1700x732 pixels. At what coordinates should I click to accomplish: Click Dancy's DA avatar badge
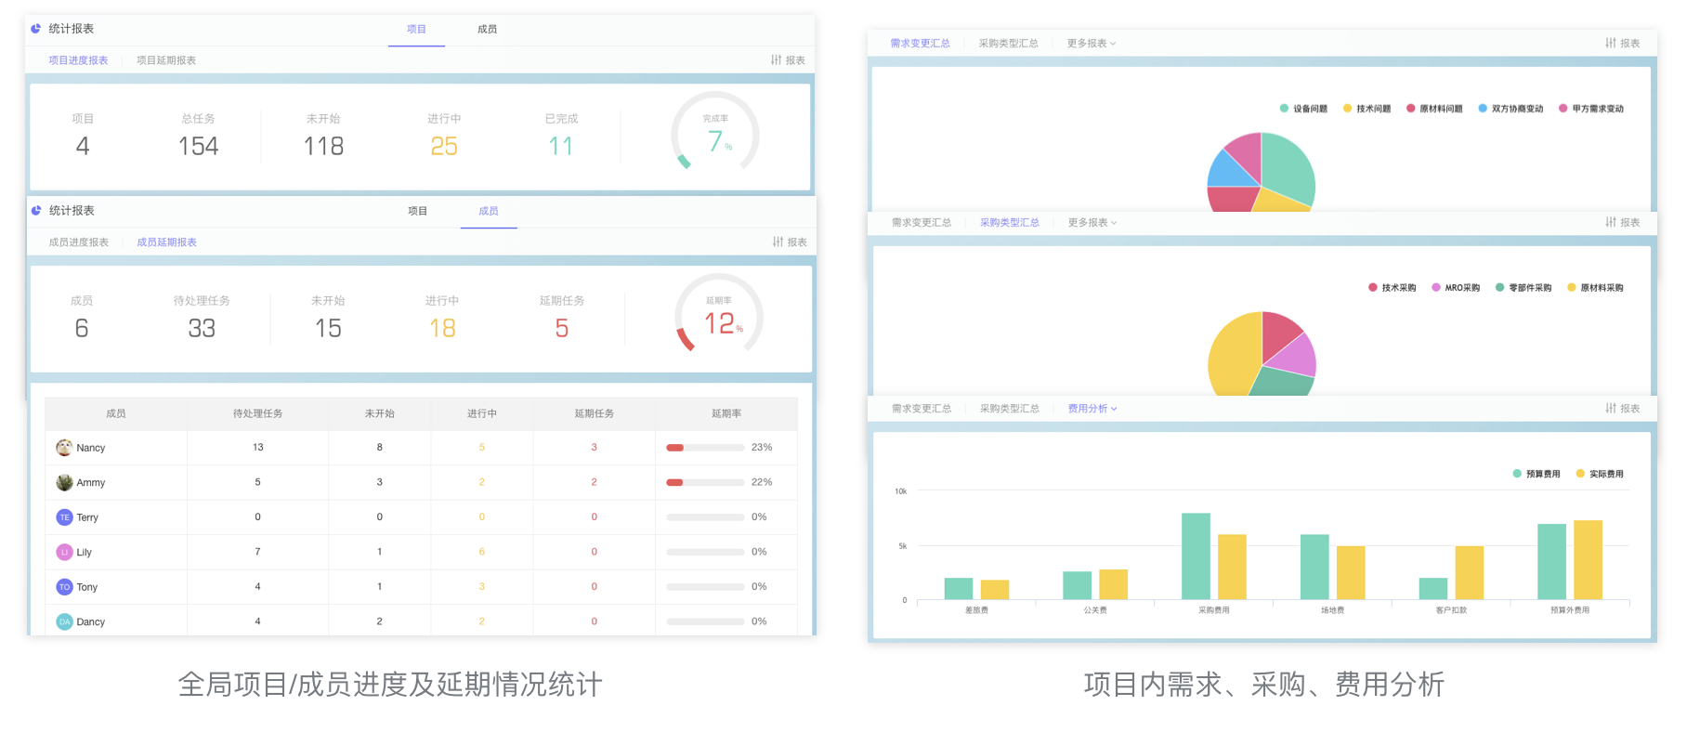coord(64,621)
